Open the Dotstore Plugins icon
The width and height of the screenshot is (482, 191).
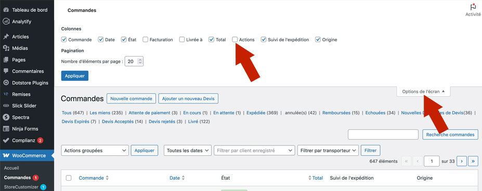[x=6, y=83]
